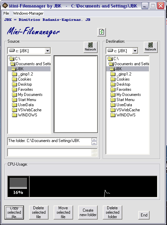Click the application icon in the title bar
The height and width of the screenshot is (225, 167).
tap(5, 6)
